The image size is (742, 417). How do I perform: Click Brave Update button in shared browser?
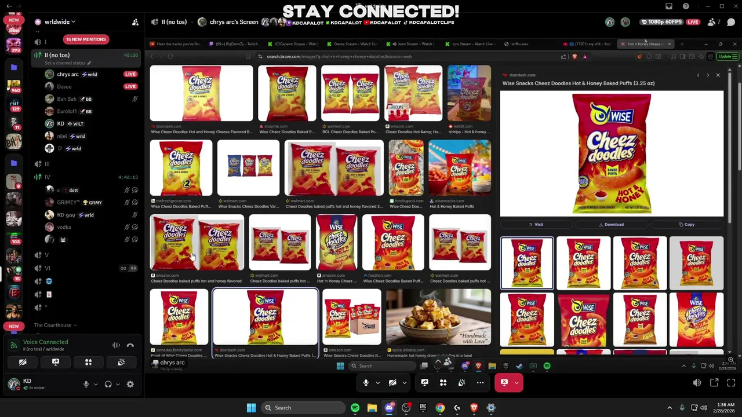pyautogui.click(x=727, y=57)
